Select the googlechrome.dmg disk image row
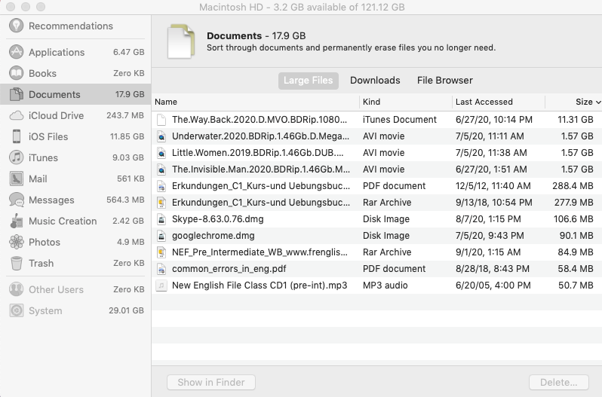The height and width of the screenshot is (397, 602). [x=376, y=236]
